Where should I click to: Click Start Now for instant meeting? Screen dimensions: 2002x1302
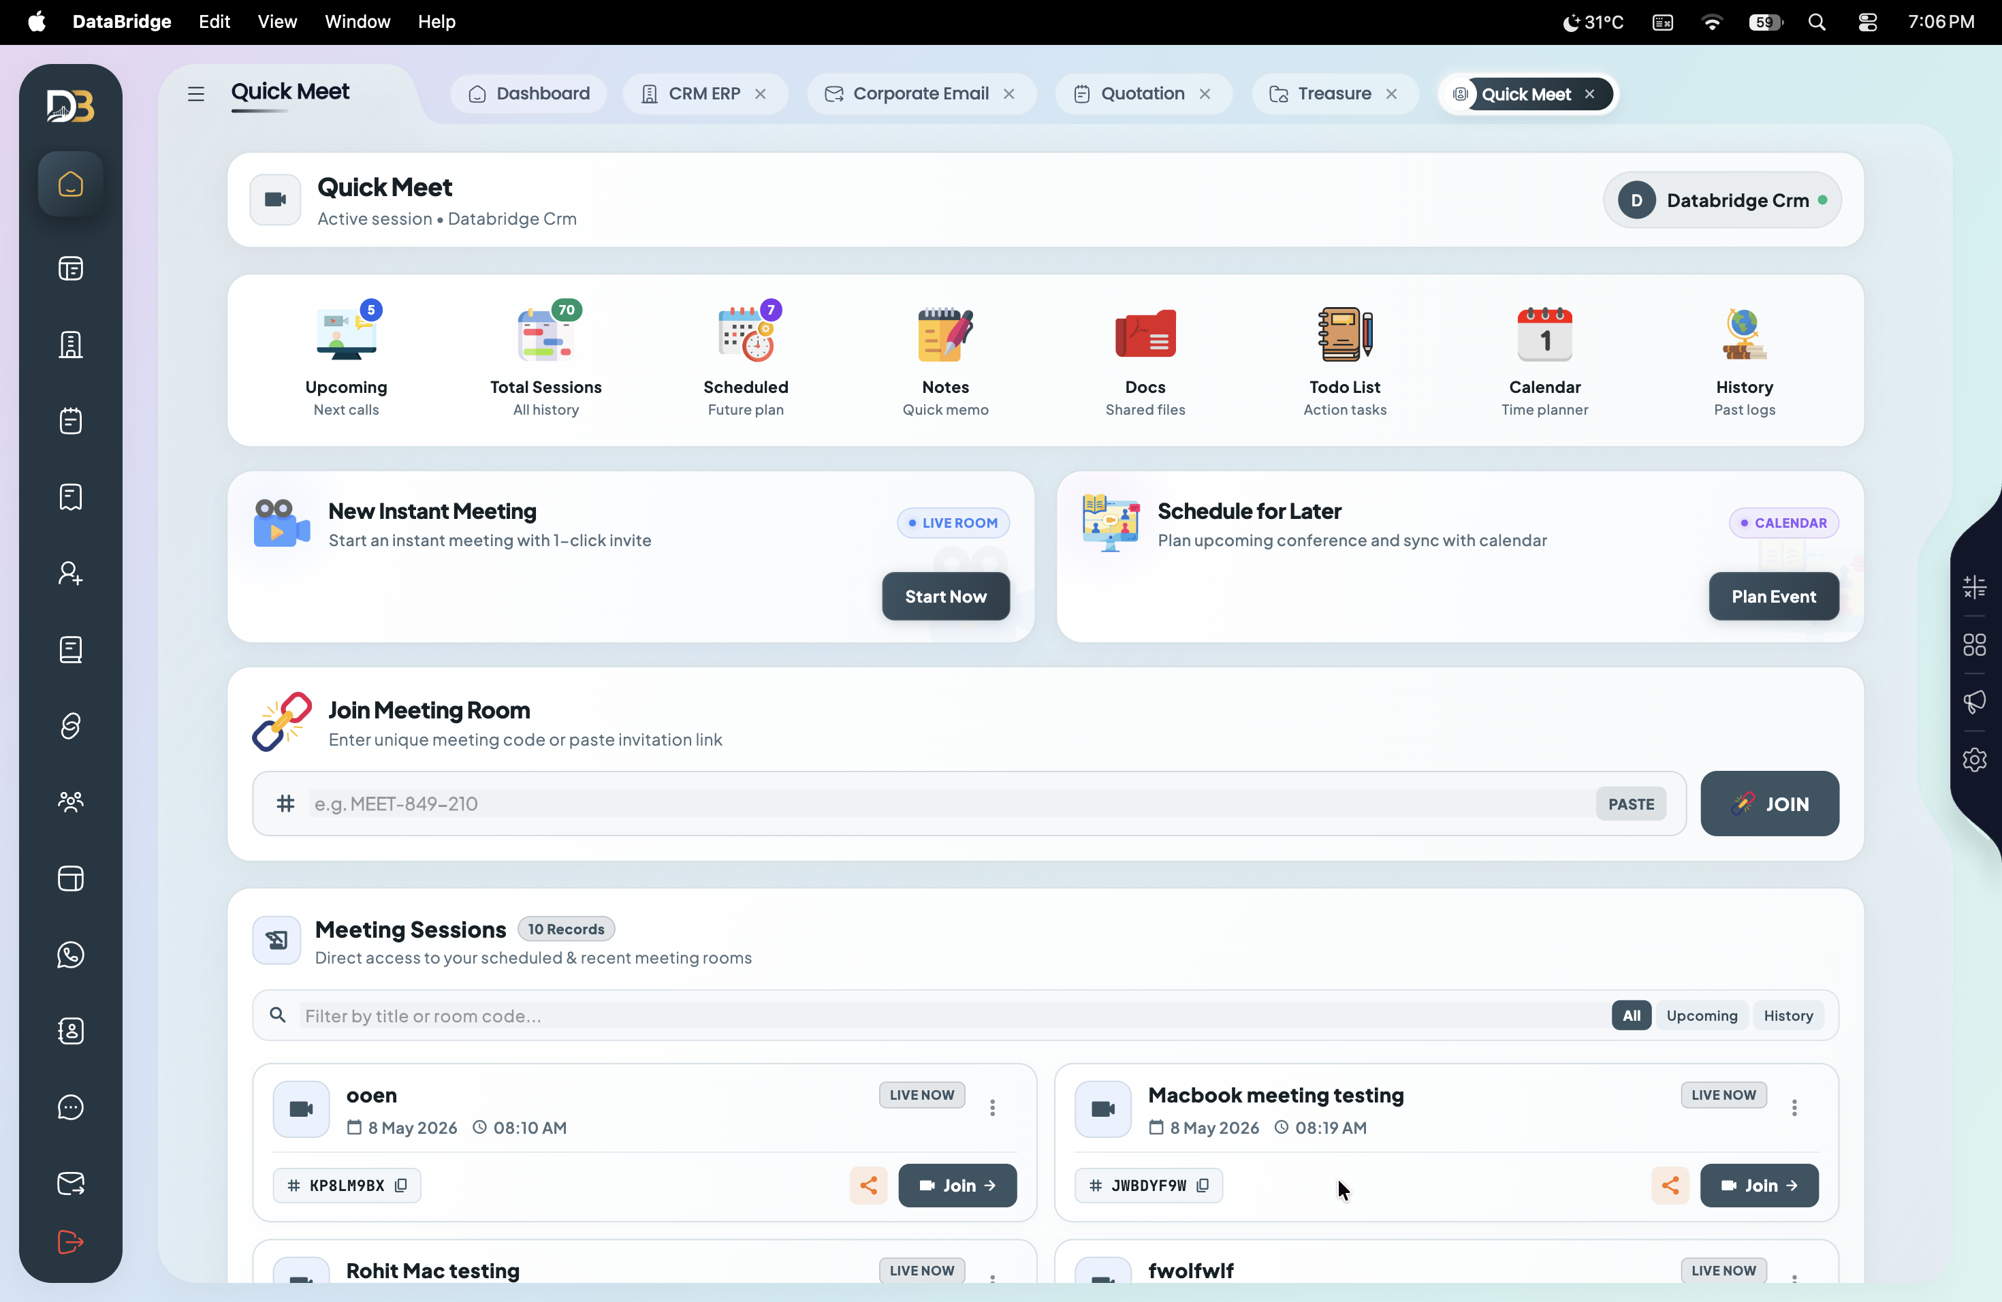[x=945, y=597]
